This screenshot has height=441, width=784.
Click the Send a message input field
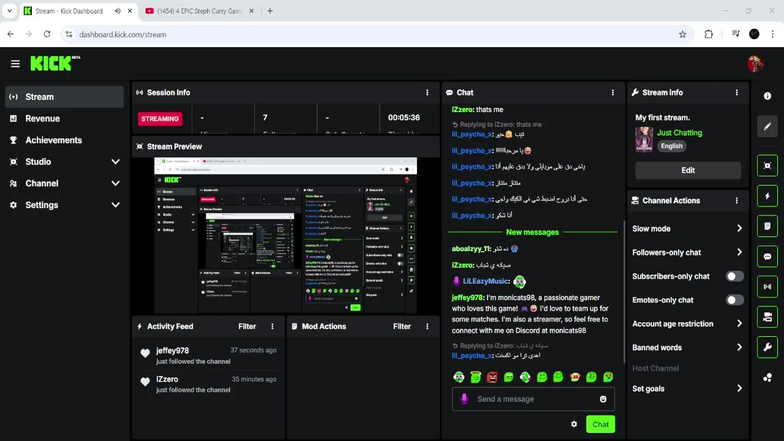pos(533,399)
